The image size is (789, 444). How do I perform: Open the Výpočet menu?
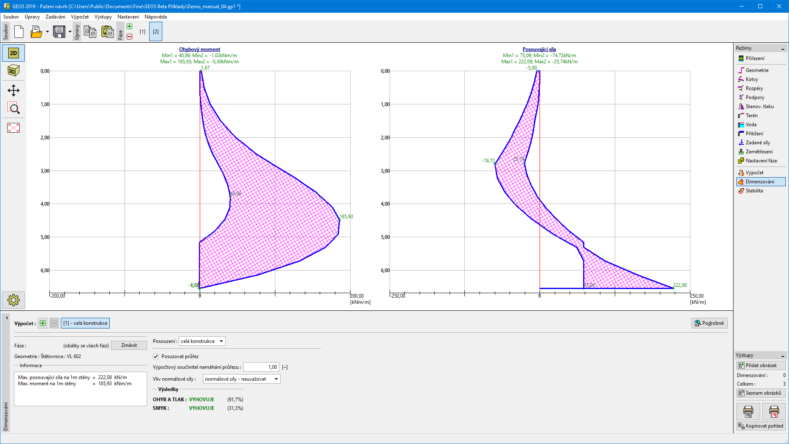point(80,17)
